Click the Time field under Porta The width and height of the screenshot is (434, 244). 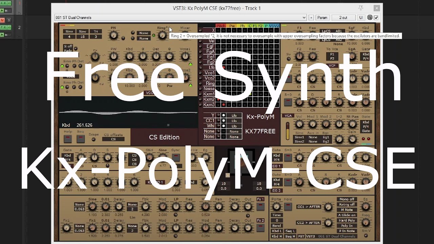point(277,215)
